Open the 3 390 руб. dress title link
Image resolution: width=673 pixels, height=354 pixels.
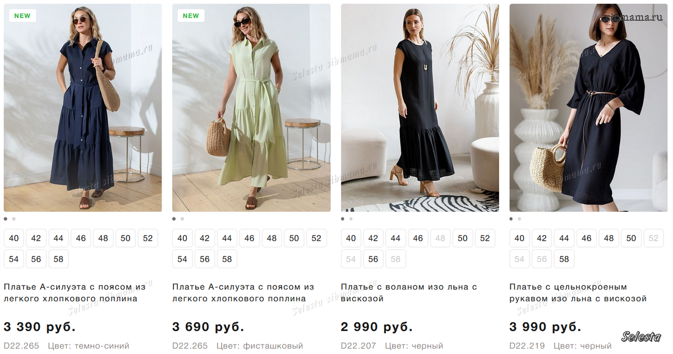(x=75, y=292)
